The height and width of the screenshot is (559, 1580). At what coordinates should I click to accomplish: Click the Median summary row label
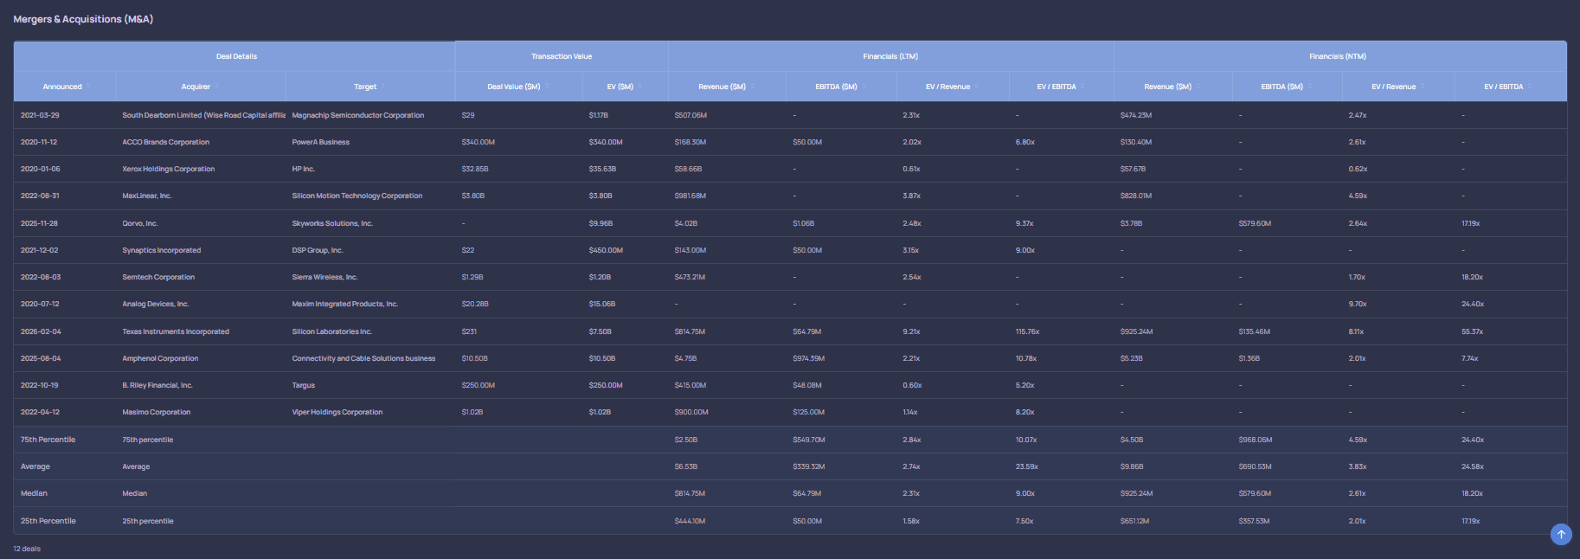tap(34, 493)
